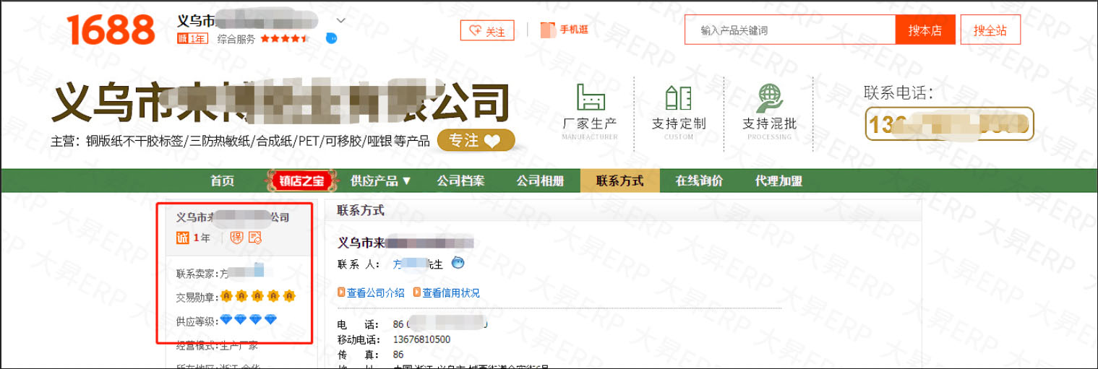Click the 搜本店 search button

click(x=925, y=30)
